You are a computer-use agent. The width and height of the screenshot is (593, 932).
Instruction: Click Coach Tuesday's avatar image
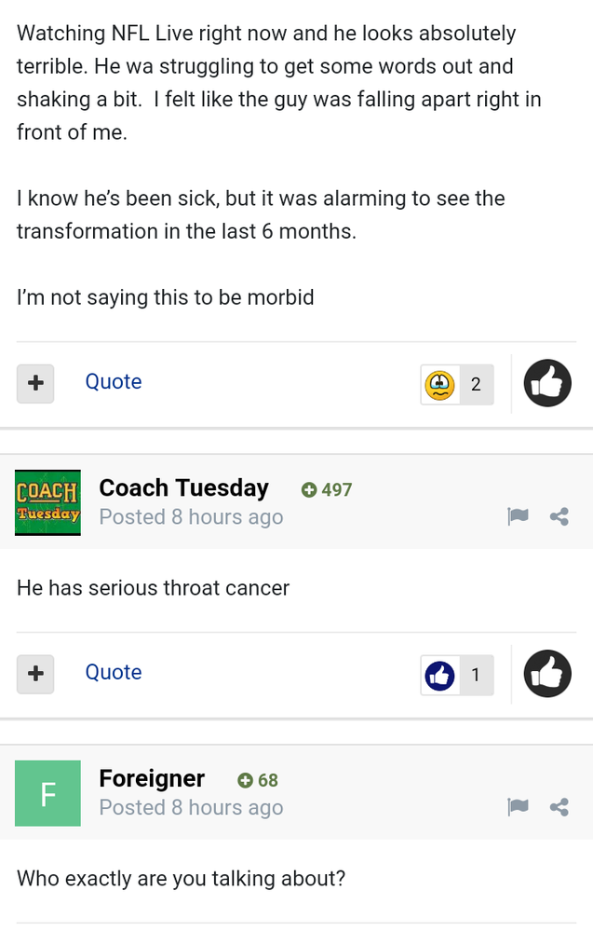point(47,502)
